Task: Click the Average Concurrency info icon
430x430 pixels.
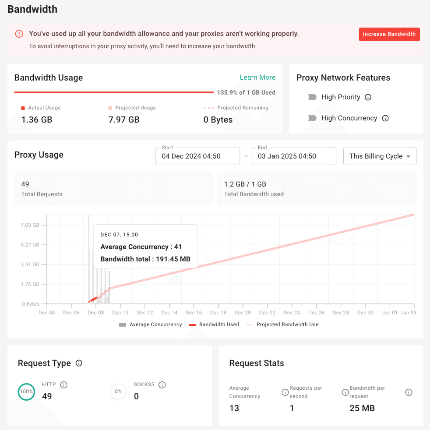Action: pyautogui.click(x=284, y=392)
